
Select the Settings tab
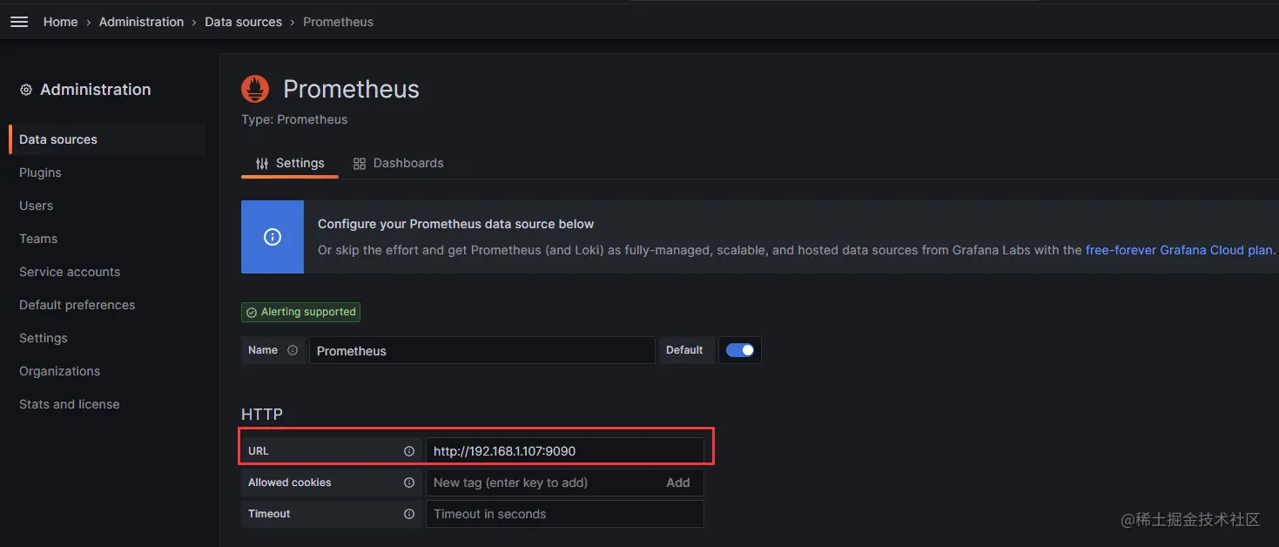point(290,163)
